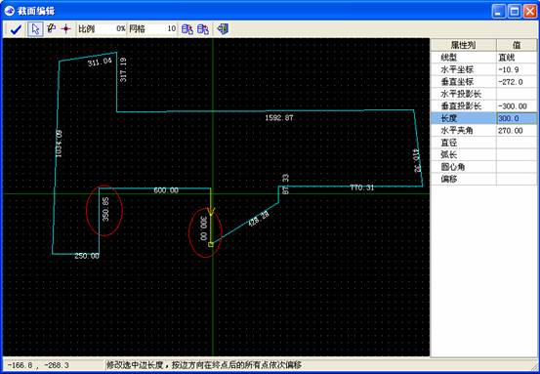Click the blue checkmark confirm icon
540x374 pixels.
16,29
